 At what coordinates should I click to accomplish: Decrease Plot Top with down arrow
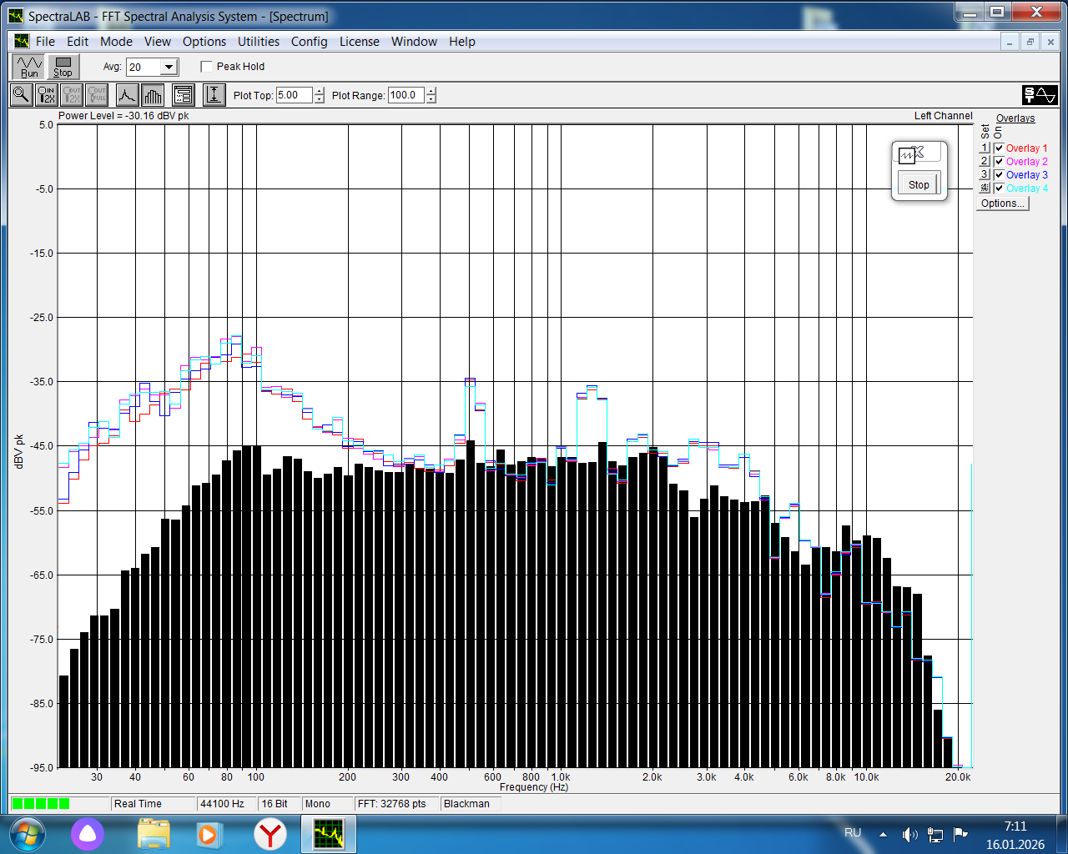pos(320,99)
